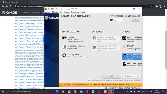The width and height of the screenshot is (167, 94).
Task: Open Mail app from taskbar
Action: point(81,92)
